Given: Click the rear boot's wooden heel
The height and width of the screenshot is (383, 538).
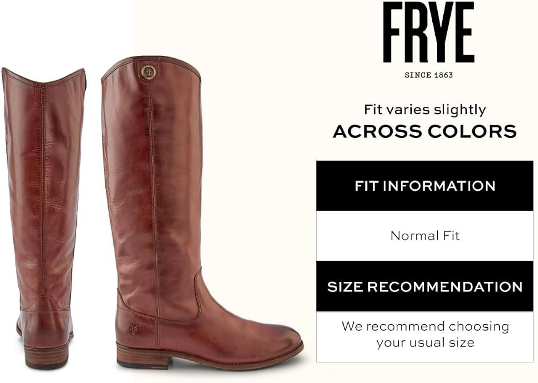Looking at the screenshot, I should [46, 356].
